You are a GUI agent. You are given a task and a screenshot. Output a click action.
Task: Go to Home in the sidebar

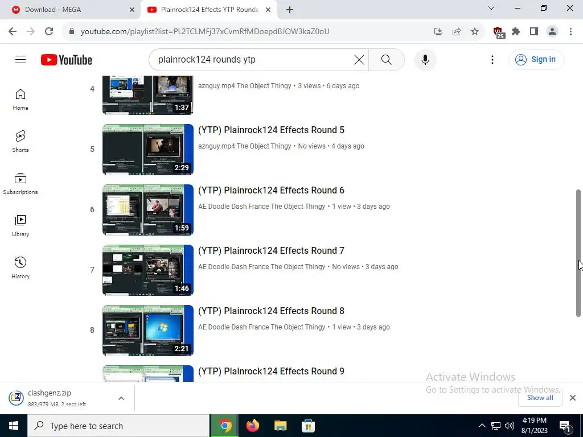click(x=20, y=100)
